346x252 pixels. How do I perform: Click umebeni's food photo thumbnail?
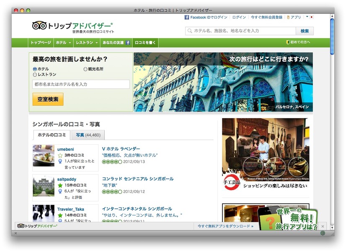tap(44, 156)
